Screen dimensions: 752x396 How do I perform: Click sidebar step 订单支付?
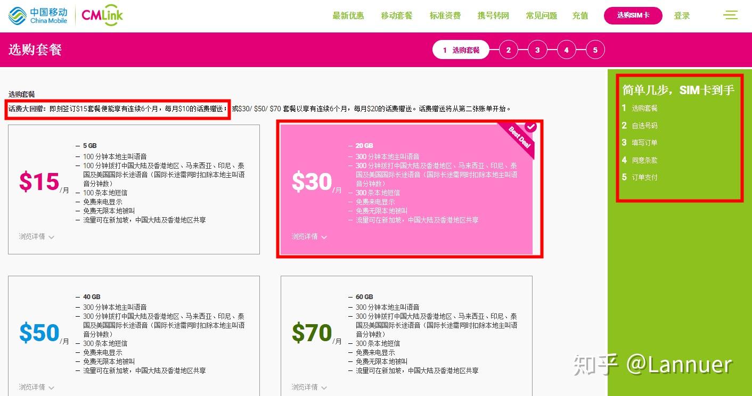pyautogui.click(x=644, y=177)
